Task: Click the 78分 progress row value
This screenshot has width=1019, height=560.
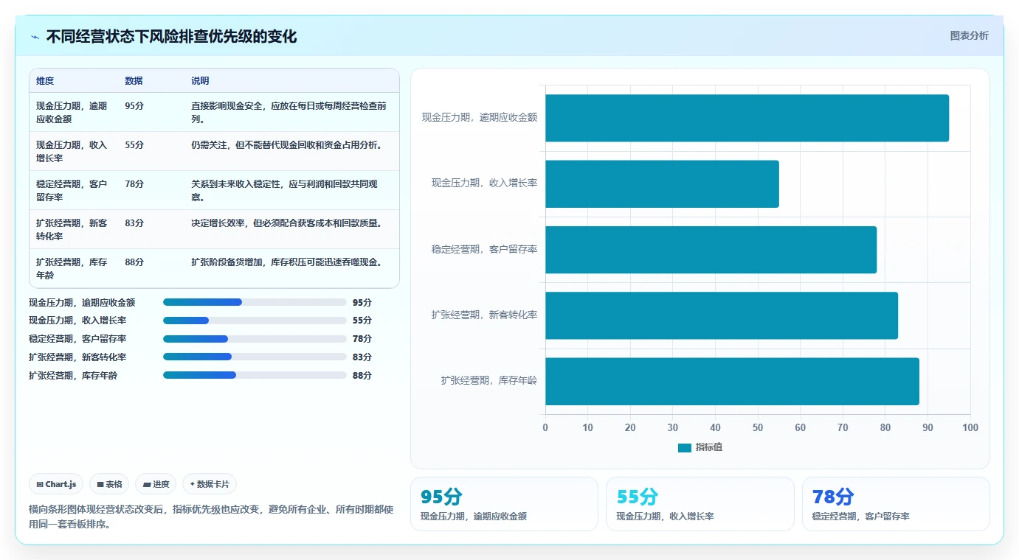Action: pos(362,339)
